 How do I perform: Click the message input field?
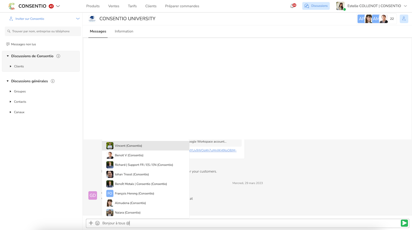point(250,223)
